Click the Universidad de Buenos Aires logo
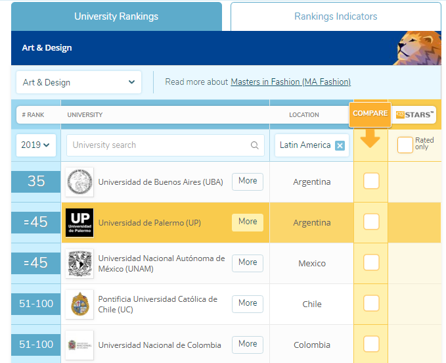This screenshot has height=363, width=446. (x=79, y=182)
